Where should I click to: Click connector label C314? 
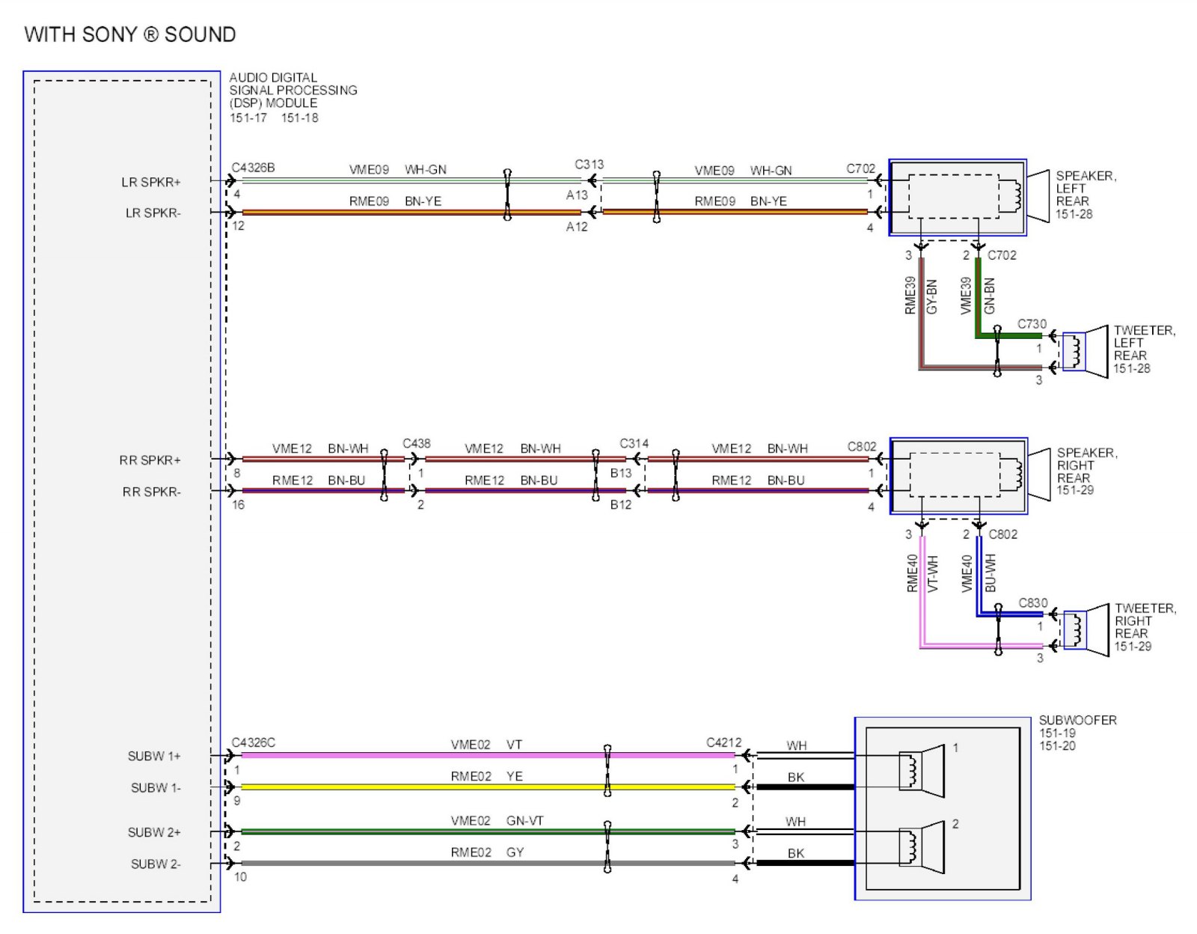[x=634, y=443]
